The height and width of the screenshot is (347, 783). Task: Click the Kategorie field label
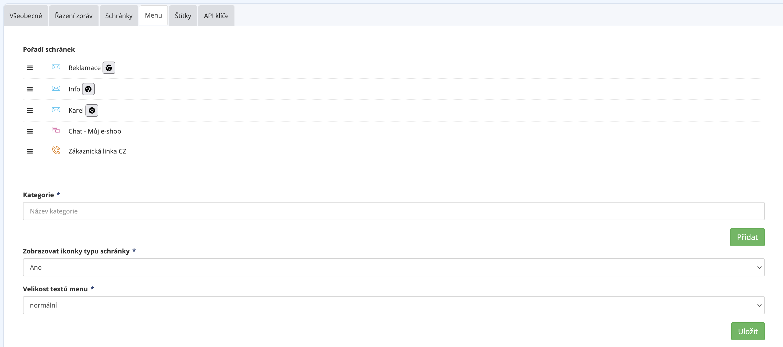(38, 195)
